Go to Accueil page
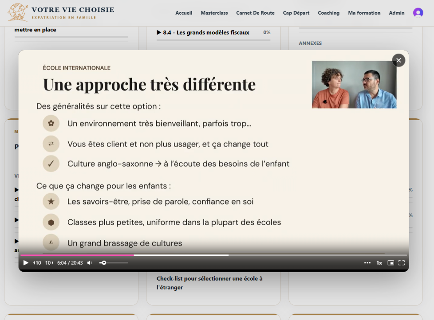Screen dimensions: 434x320 [x=184, y=13]
